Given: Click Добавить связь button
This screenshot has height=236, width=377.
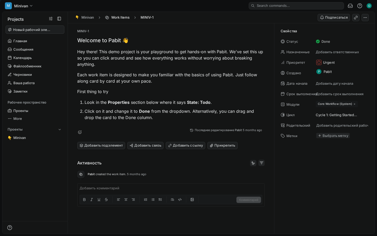Looking at the screenshot, I should coord(145,146).
